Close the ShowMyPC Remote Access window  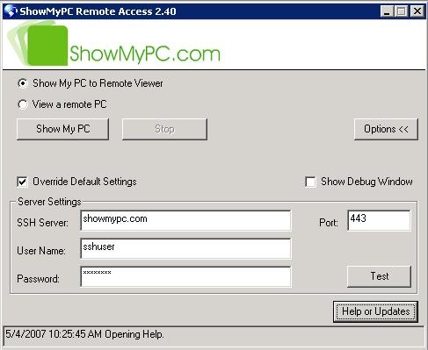(x=417, y=11)
